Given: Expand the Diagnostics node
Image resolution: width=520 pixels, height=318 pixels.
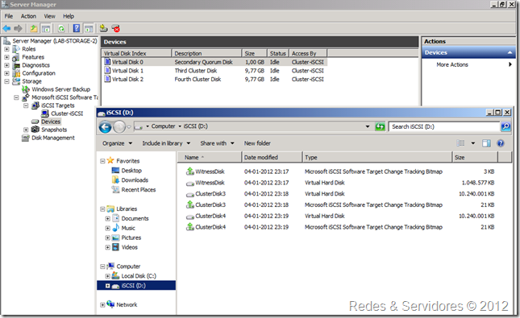Looking at the screenshot, I should [6, 65].
